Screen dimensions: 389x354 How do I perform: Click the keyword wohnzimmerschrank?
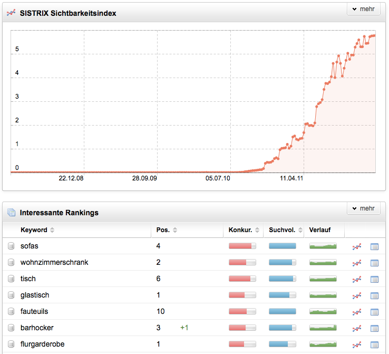click(x=54, y=262)
